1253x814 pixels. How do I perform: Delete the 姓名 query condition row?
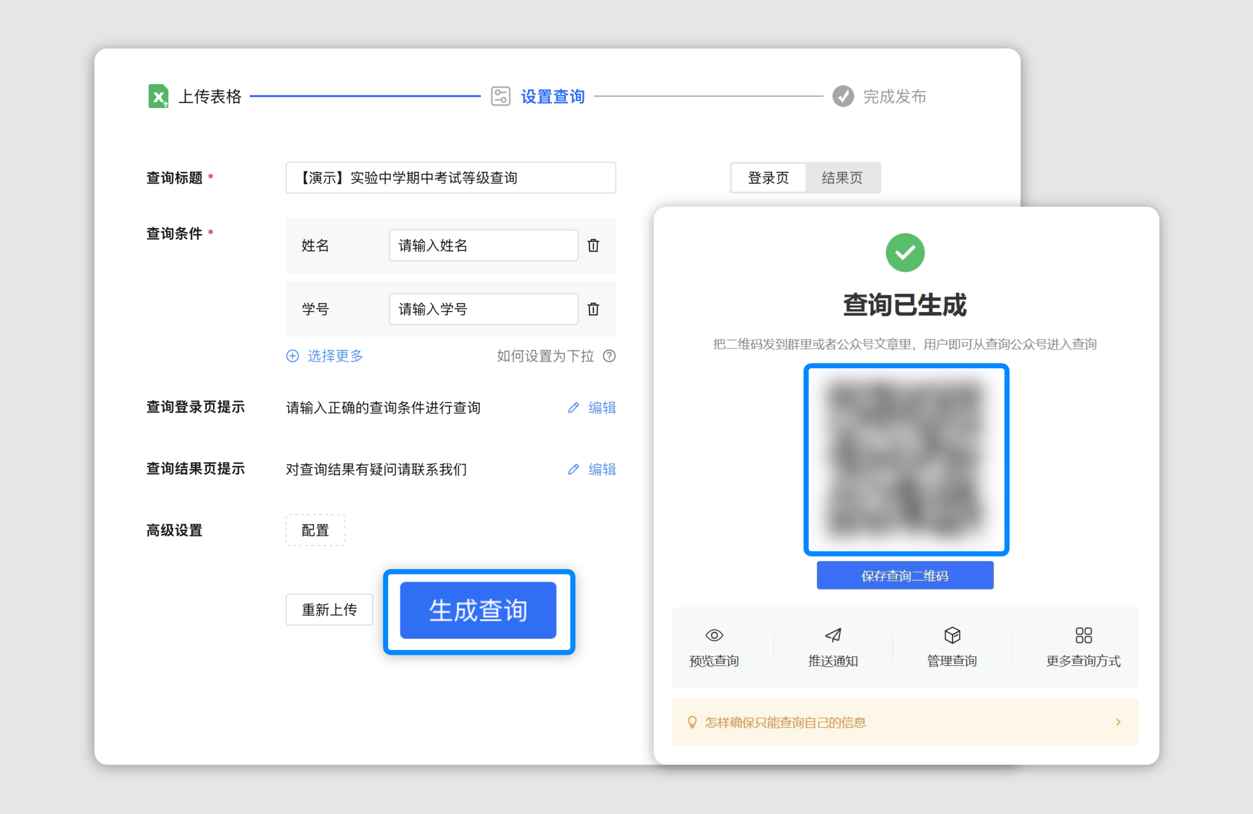tap(593, 245)
